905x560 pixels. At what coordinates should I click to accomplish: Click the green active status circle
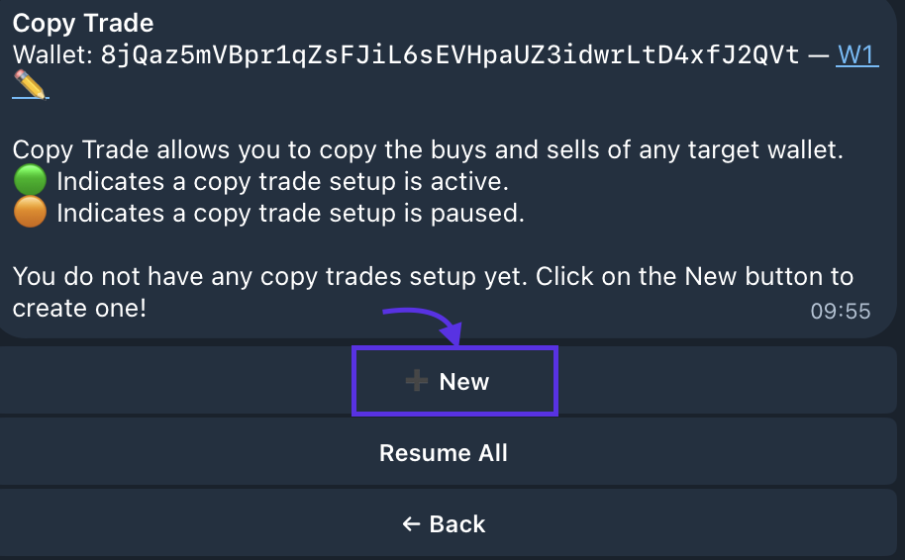tap(31, 182)
